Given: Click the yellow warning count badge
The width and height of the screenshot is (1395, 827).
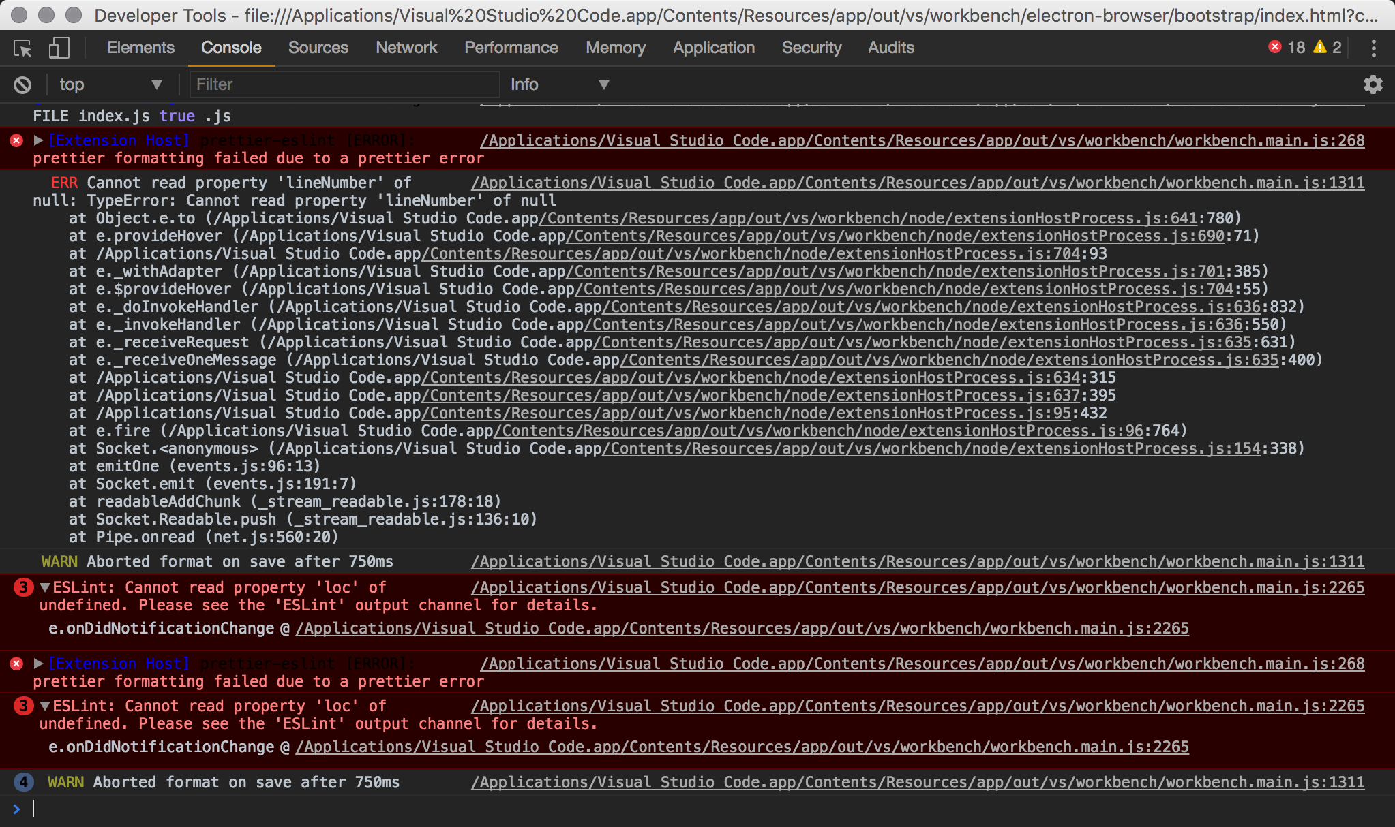Looking at the screenshot, I should [1327, 47].
